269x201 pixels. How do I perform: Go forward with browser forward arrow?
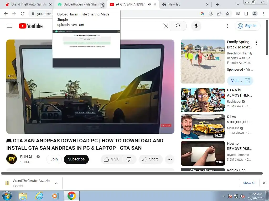pos(14,14)
